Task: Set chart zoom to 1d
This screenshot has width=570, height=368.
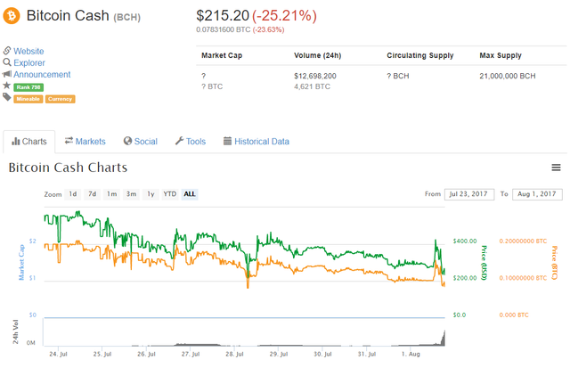Action: click(73, 194)
